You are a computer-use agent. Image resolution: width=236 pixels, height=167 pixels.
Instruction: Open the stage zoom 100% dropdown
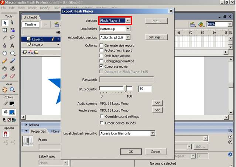pos(230,24)
